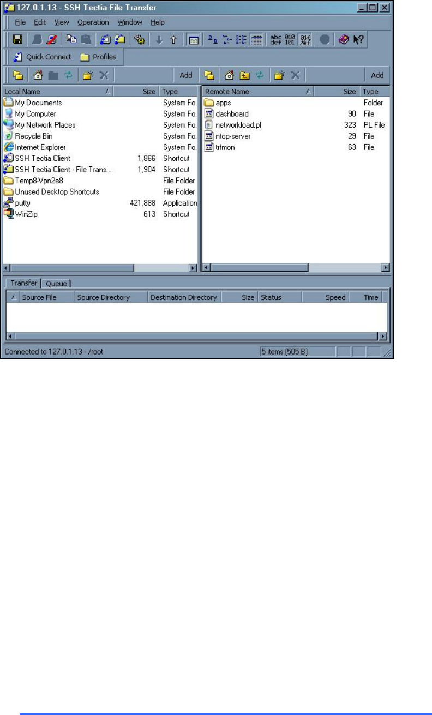The height and width of the screenshot is (715, 432).
Task: Sort by Remote Name column header
Action: [259, 92]
